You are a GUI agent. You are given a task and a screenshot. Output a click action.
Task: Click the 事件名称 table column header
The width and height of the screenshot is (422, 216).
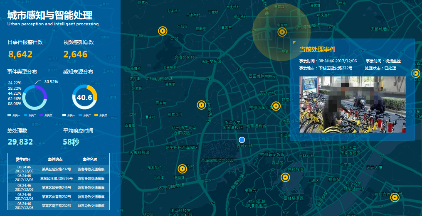coord(90,160)
